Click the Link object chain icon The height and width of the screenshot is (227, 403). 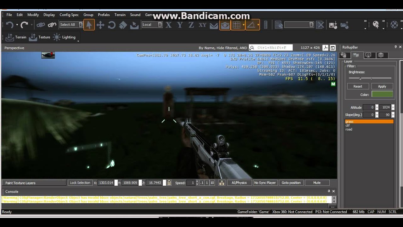pyautogui.click(x=41, y=25)
